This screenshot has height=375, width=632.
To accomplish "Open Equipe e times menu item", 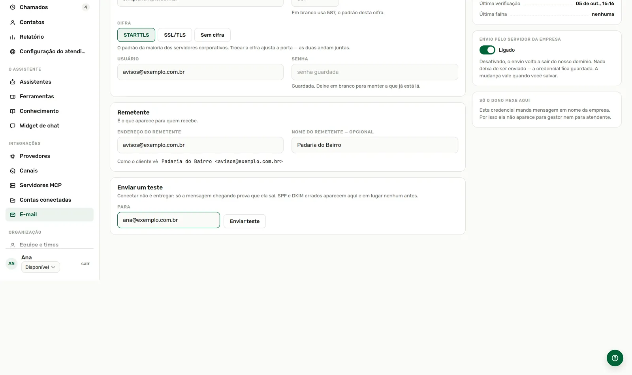I will [49, 245].
